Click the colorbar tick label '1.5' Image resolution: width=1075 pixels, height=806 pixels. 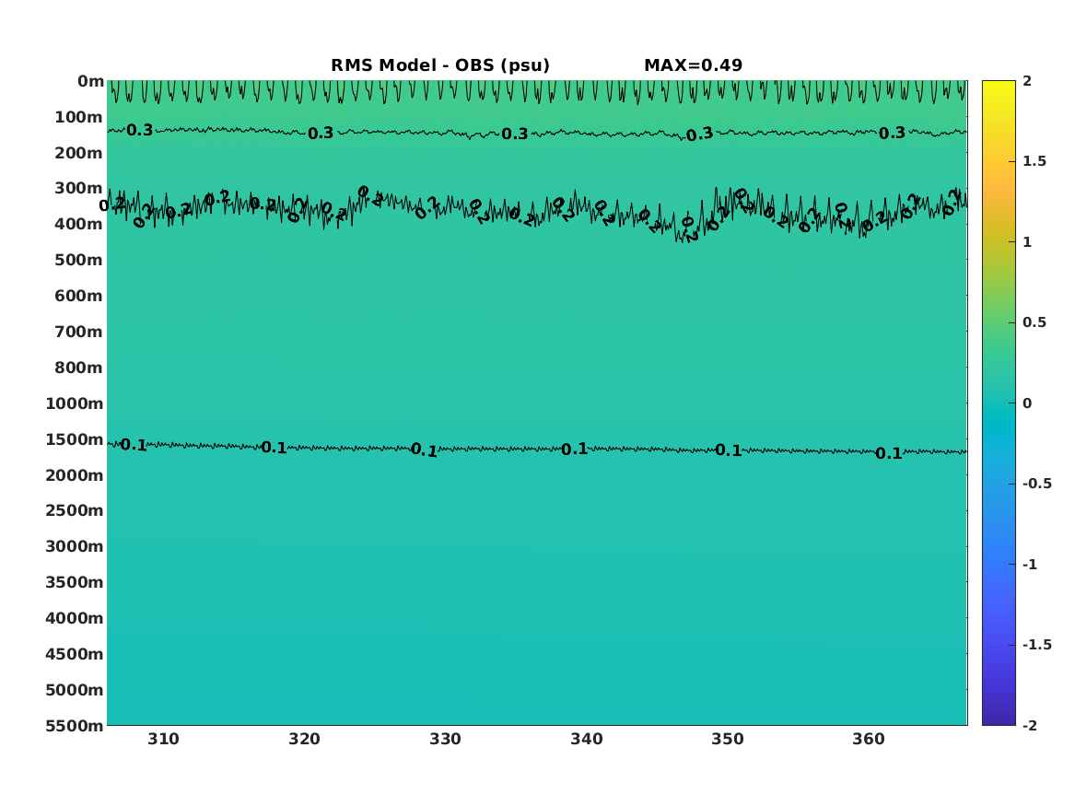[1034, 162]
